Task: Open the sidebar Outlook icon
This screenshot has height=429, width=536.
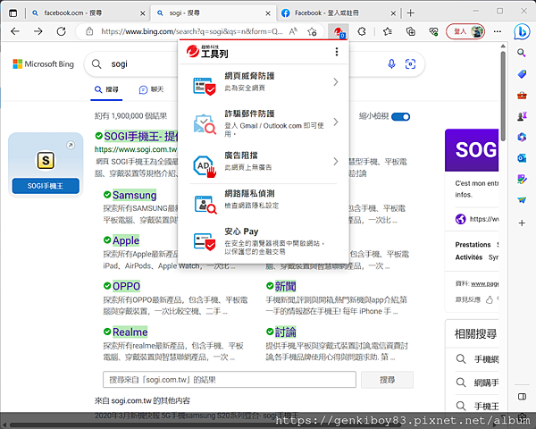Action: pyautogui.click(x=522, y=158)
